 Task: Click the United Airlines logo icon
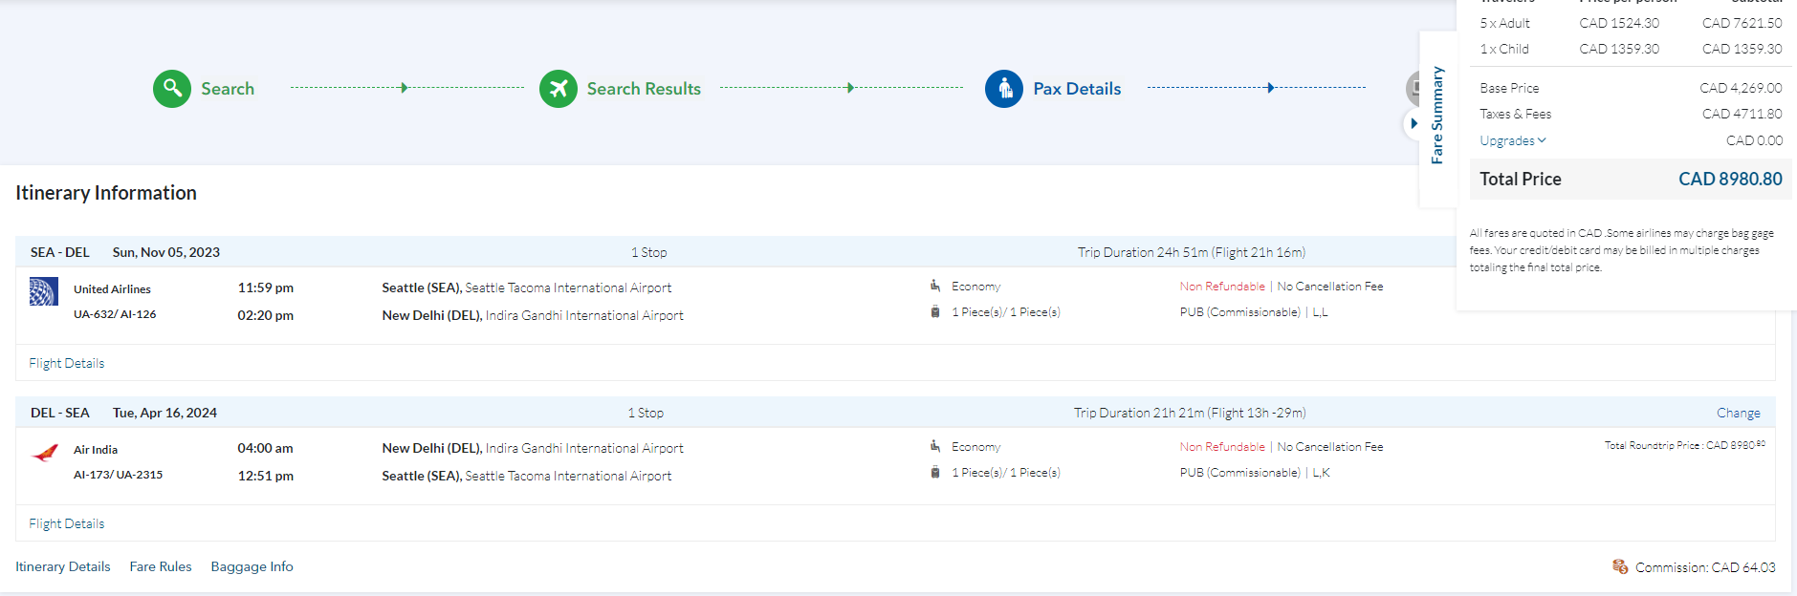[x=44, y=291]
